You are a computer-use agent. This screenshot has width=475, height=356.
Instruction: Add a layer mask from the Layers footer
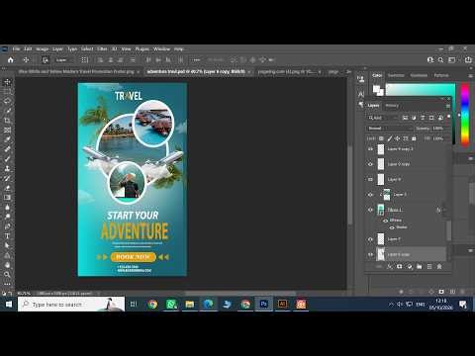(400, 266)
